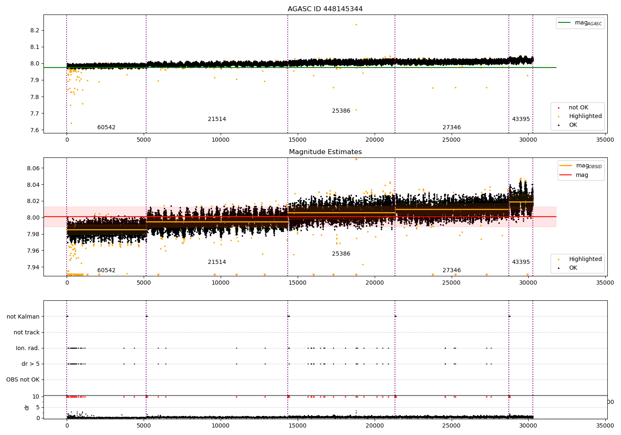The image size is (621, 435).
Task: Click the title 'AGASC ID 448145344'
Action: pos(325,9)
